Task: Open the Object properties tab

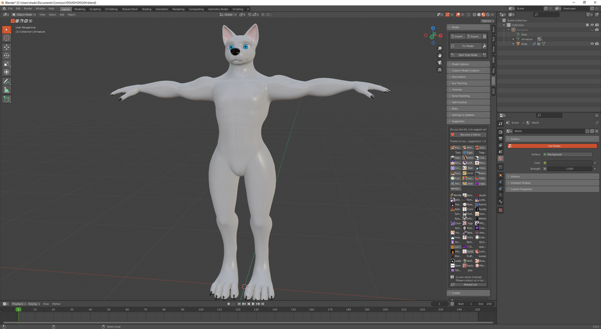Action: pyautogui.click(x=500, y=175)
